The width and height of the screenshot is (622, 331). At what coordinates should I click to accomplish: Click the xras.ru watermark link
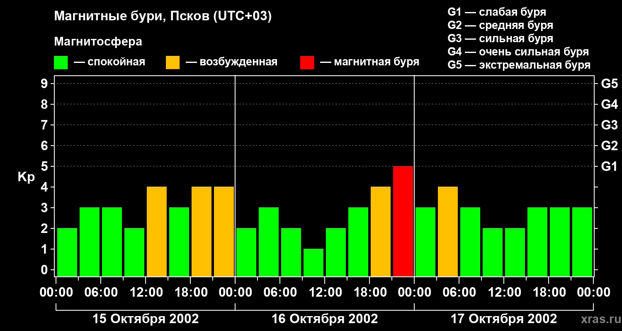click(599, 319)
